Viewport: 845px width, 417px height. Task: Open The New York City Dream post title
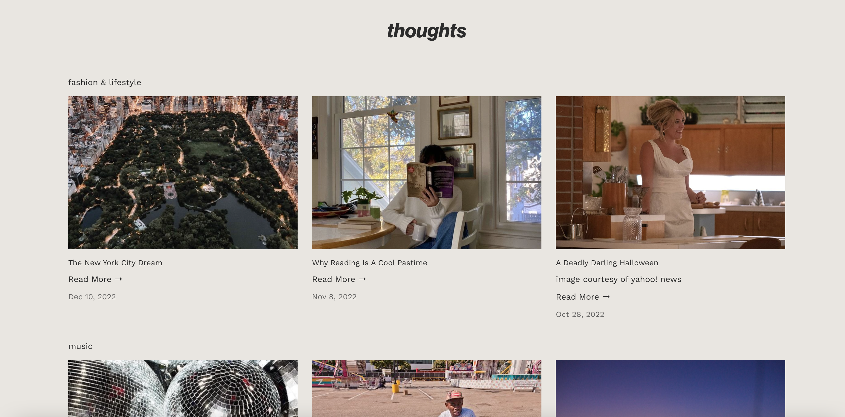click(x=115, y=263)
